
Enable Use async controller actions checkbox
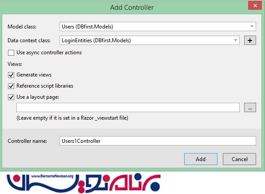pos(11,53)
